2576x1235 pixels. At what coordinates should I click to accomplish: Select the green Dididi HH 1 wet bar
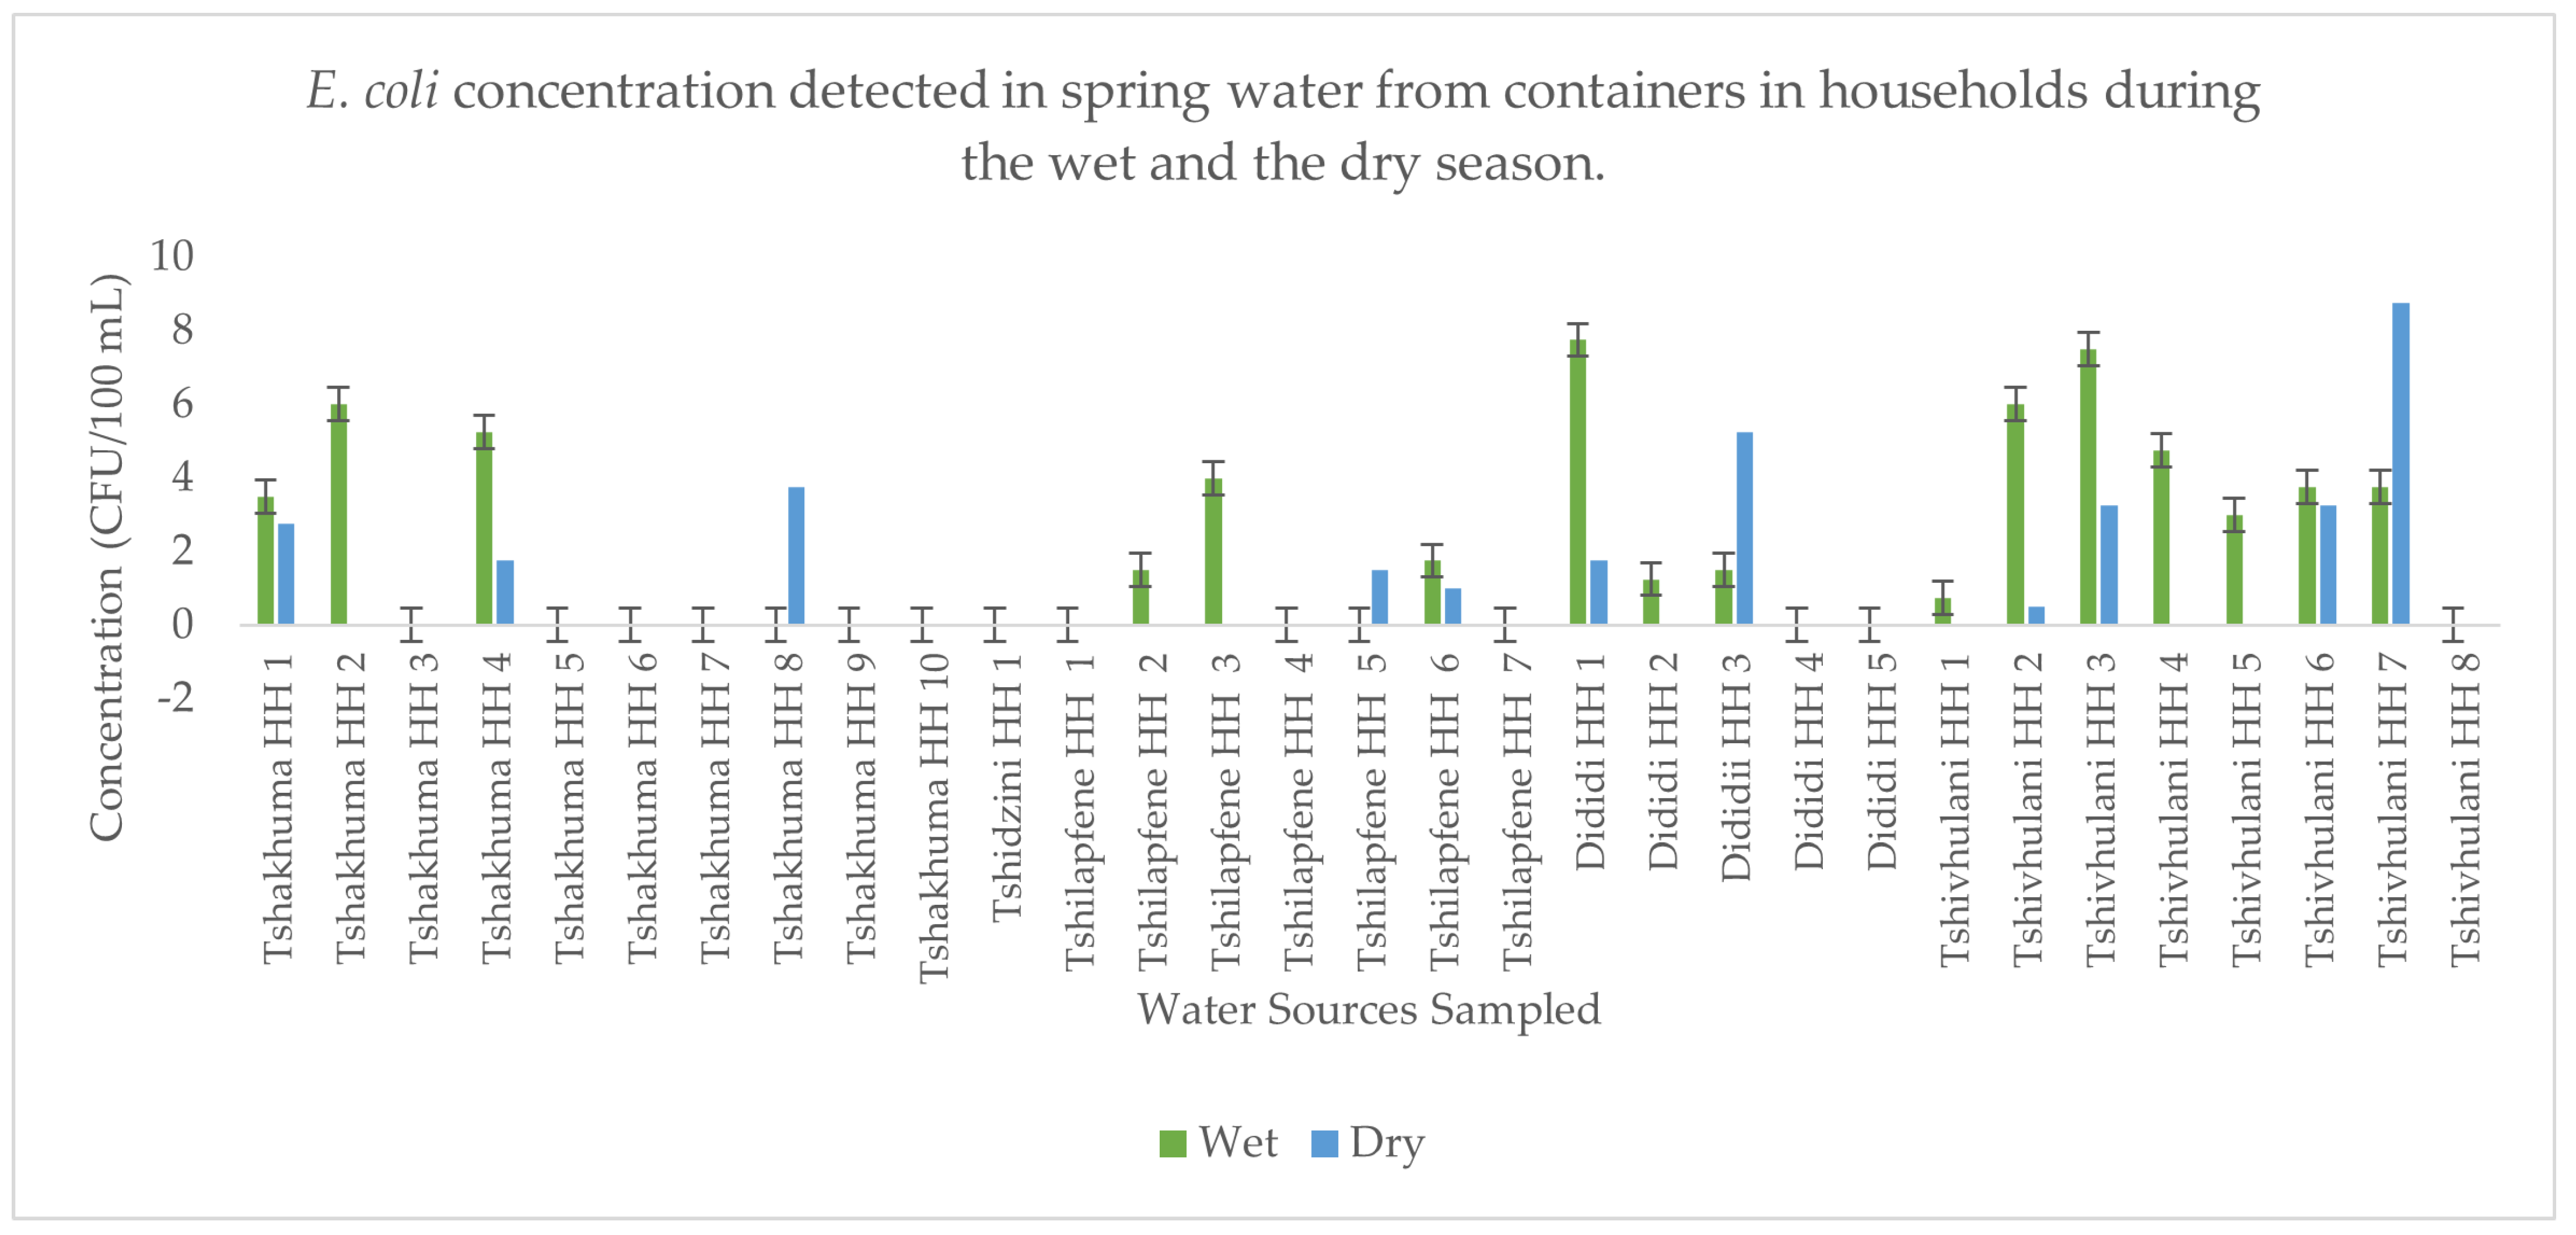tap(1577, 482)
